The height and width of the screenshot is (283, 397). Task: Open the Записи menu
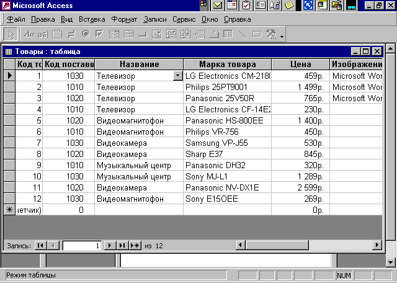[155, 19]
